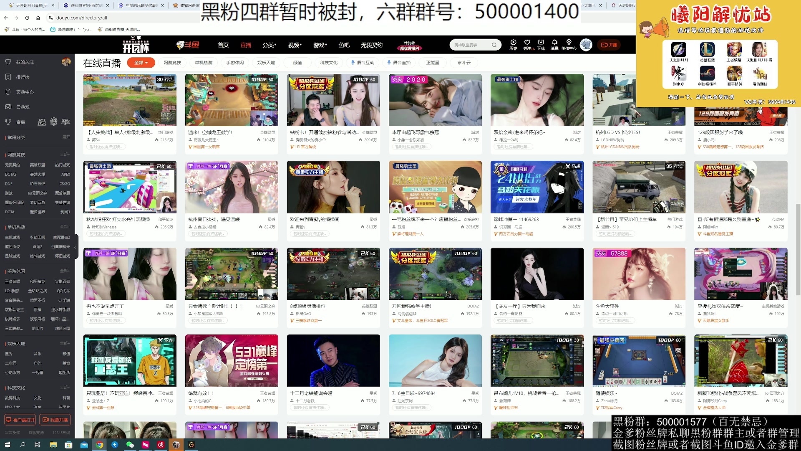801x451 pixels.
Task: Open your profile avatar in the top bar
Action: point(586,45)
